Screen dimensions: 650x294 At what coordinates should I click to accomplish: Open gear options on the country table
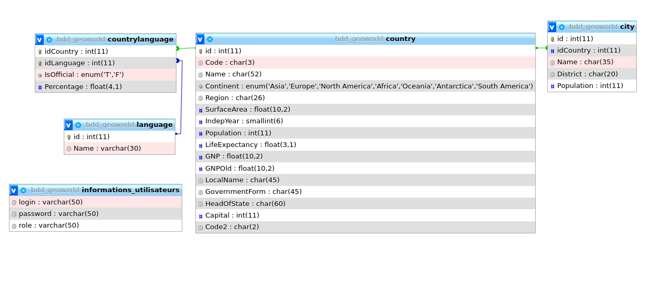point(210,39)
